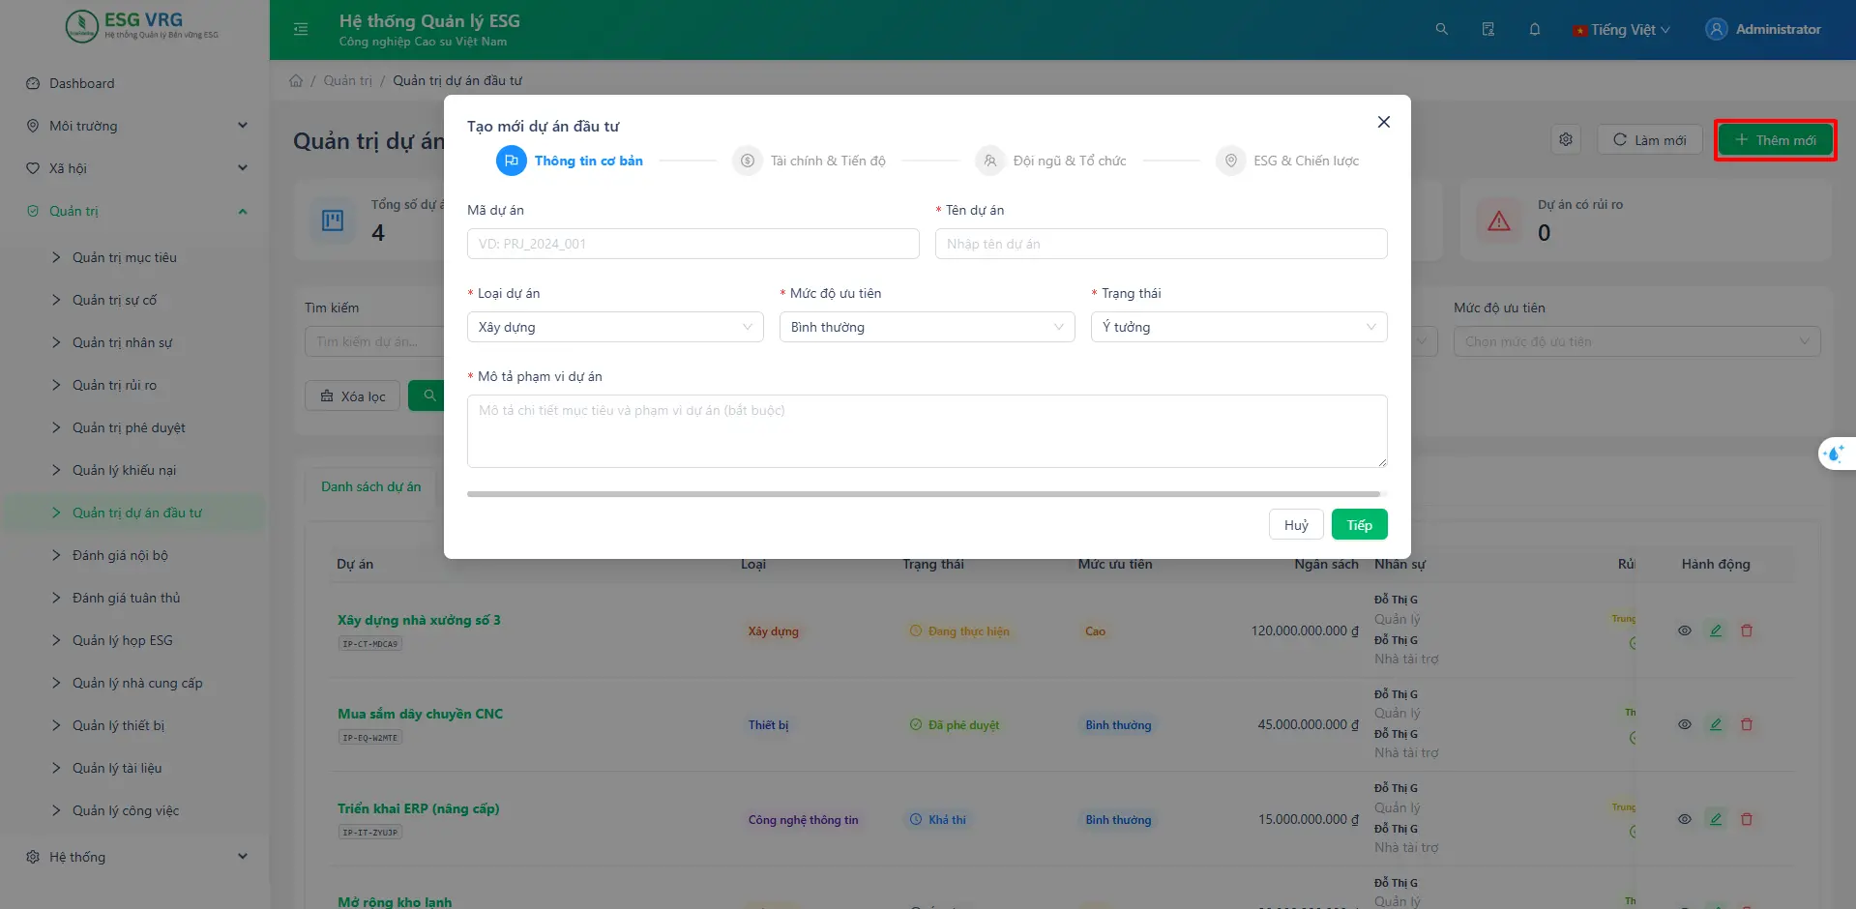Toggle the sidebar collapse menu icon
1856x909 pixels.
pyautogui.click(x=301, y=29)
